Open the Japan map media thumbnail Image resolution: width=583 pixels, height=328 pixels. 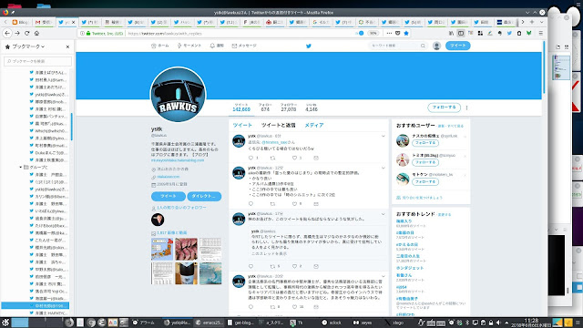pos(162,249)
